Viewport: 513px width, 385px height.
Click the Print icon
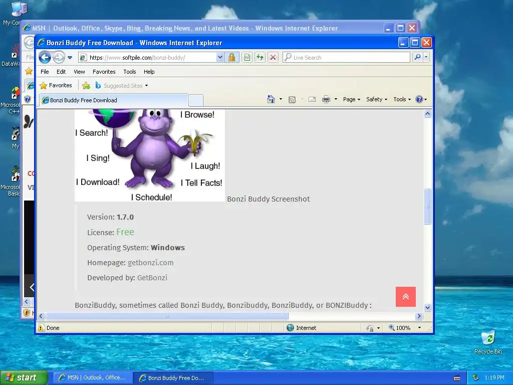pos(326,99)
